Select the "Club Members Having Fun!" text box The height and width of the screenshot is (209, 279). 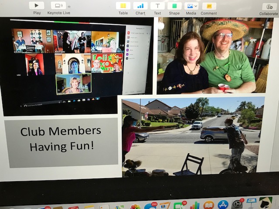pos(61,140)
